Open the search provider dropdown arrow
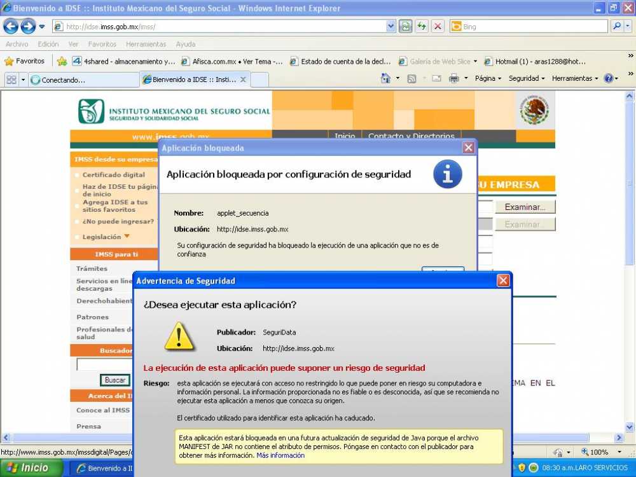636x477 pixels. (628, 27)
